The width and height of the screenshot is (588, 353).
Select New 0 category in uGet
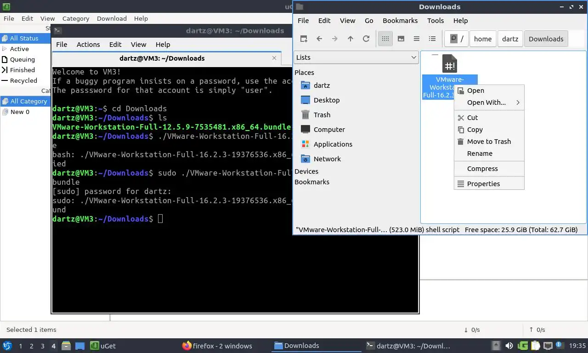26,112
